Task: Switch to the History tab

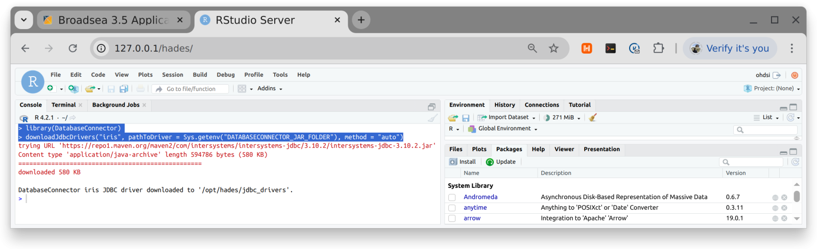Action: (504, 105)
